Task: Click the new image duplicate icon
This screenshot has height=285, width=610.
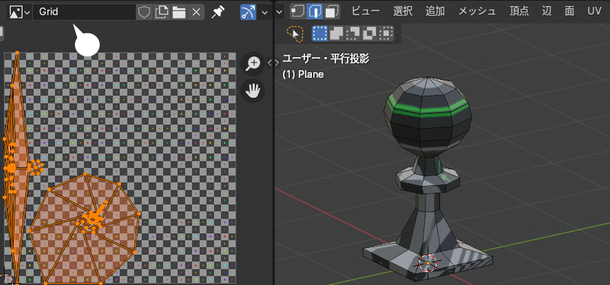Action: 161,12
